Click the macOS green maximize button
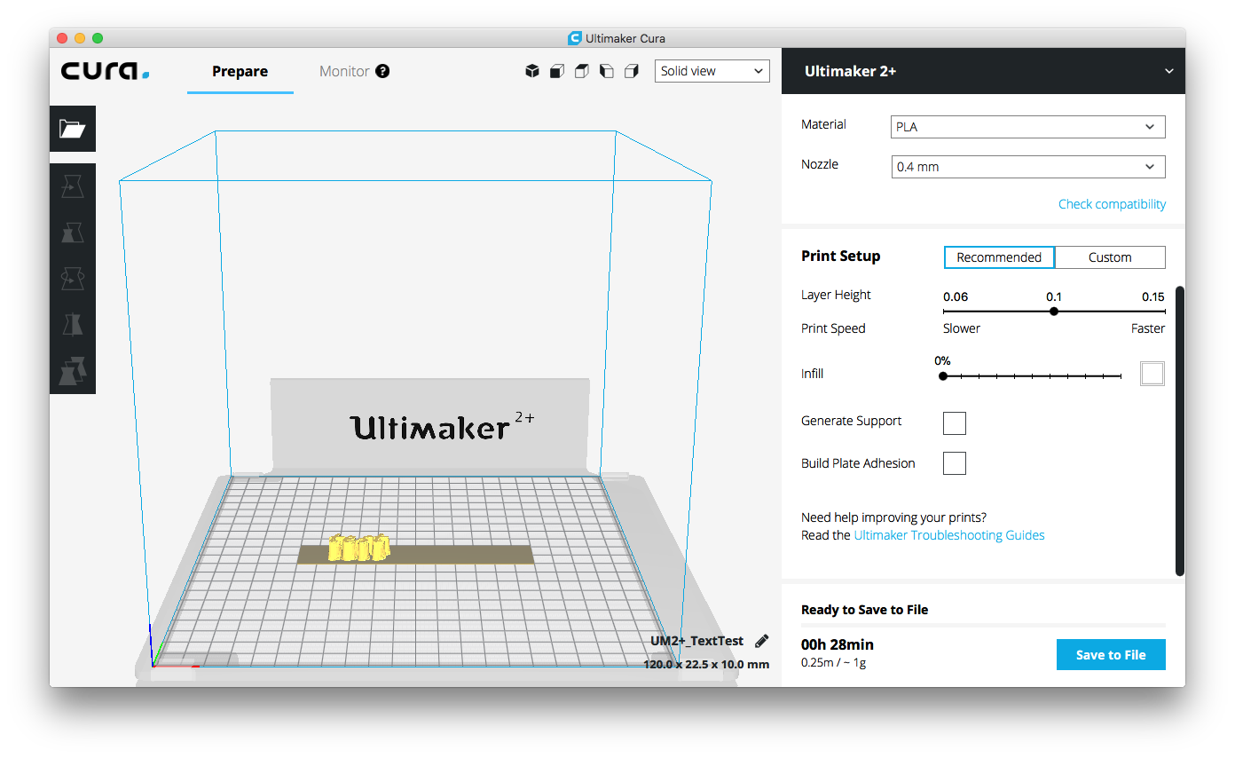1235x758 pixels. point(98,38)
